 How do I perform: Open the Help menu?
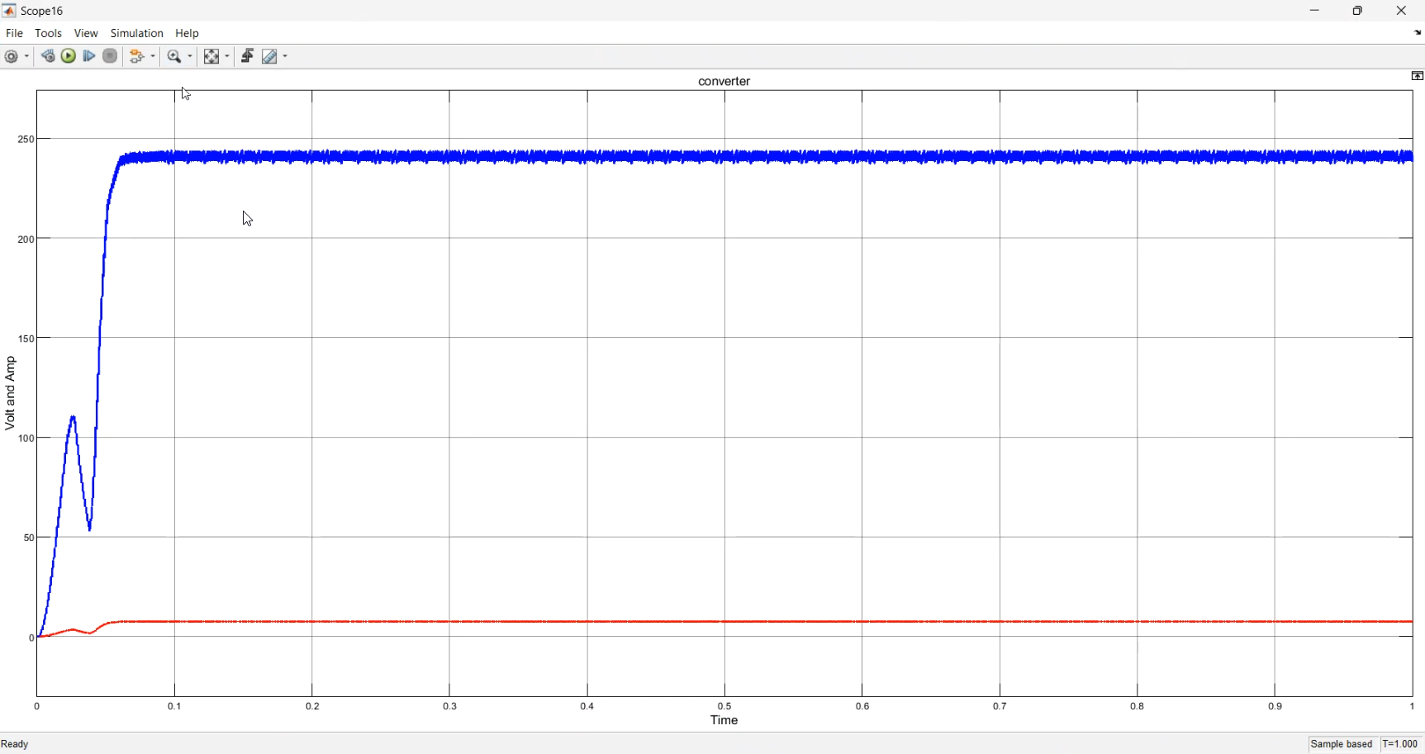(x=188, y=33)
